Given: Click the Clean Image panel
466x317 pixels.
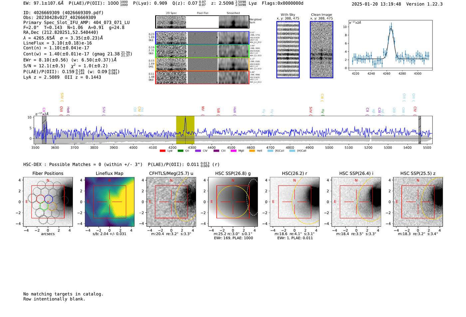Looking at the screenshot, I should (x=322, y=50).
